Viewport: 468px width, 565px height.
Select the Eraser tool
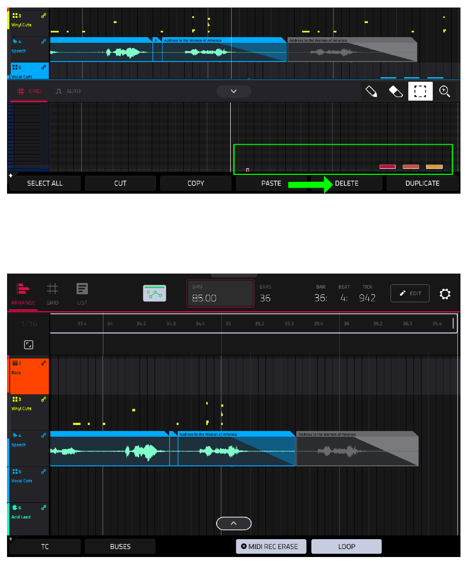pyautogui.click(x=397, y=91)
